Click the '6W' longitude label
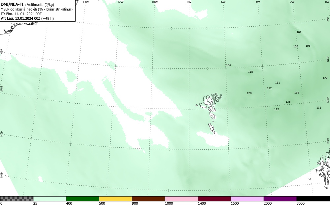The width and height of the screenshot is (330, 206). (223, 2)
